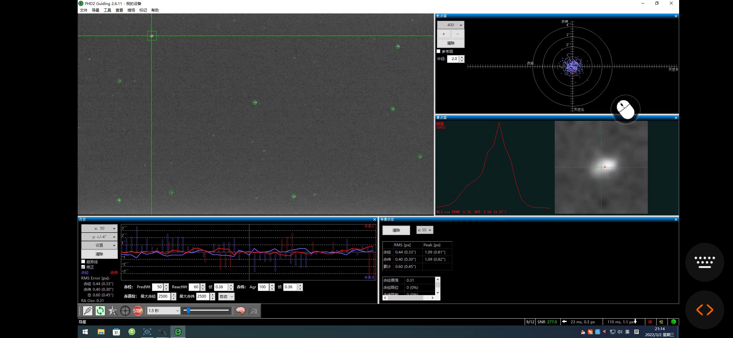Click the + zoom button in target panel

click(x=444, y=34)
